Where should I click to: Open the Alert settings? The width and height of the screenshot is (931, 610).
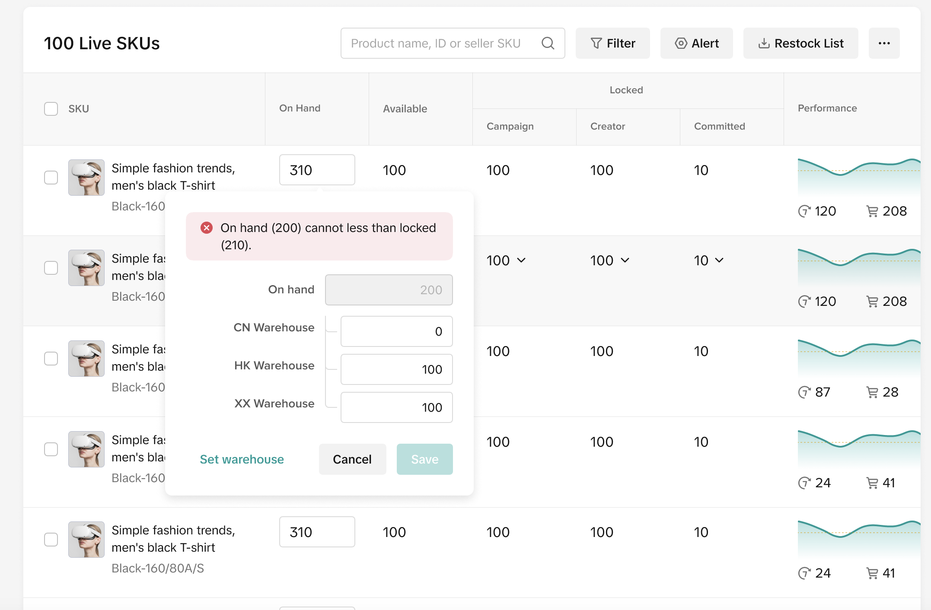tap(696, 43)
